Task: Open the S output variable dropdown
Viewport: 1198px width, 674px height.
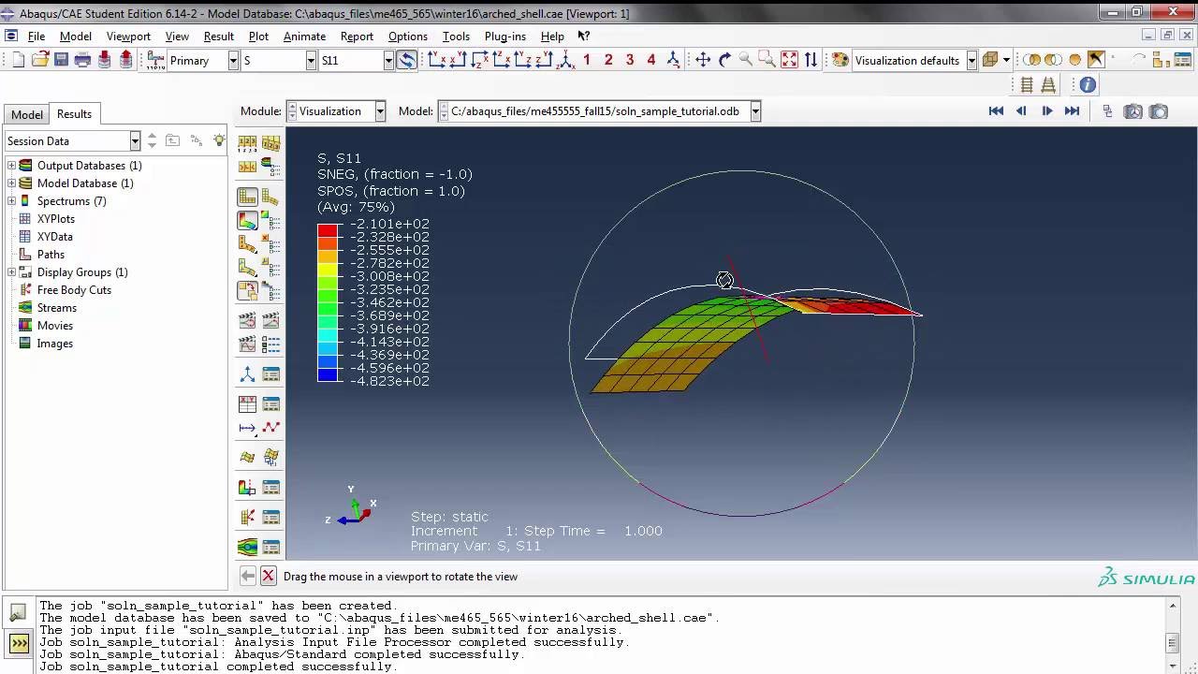Action: tap(311, 60)
